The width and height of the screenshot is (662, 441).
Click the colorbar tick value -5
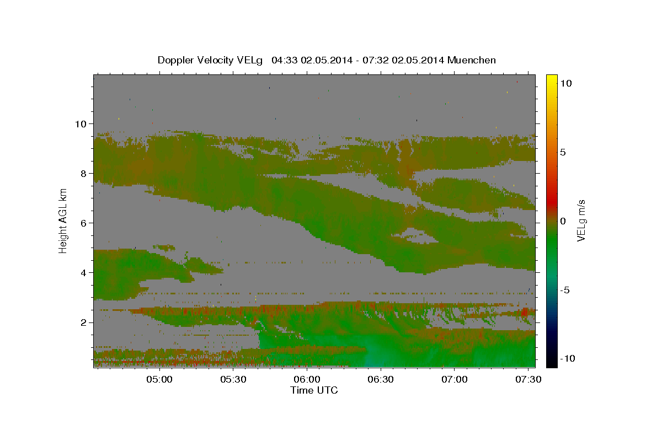pos(565,289)
